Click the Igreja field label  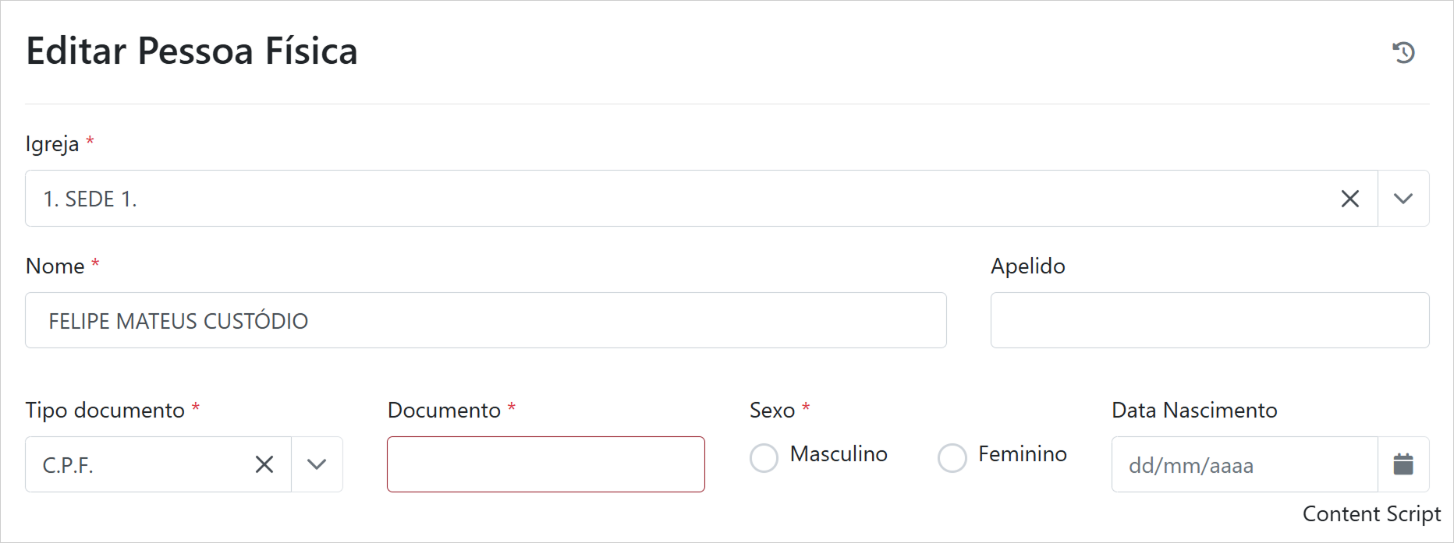click(x=52, y=144)
